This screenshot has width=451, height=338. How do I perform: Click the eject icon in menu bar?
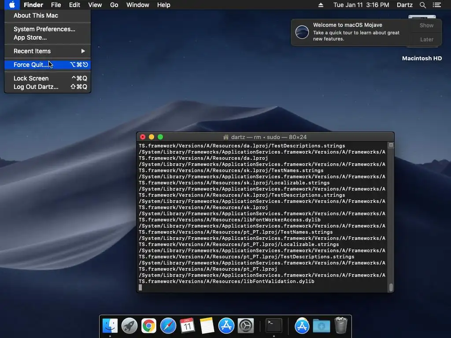[x=321, y=5]
